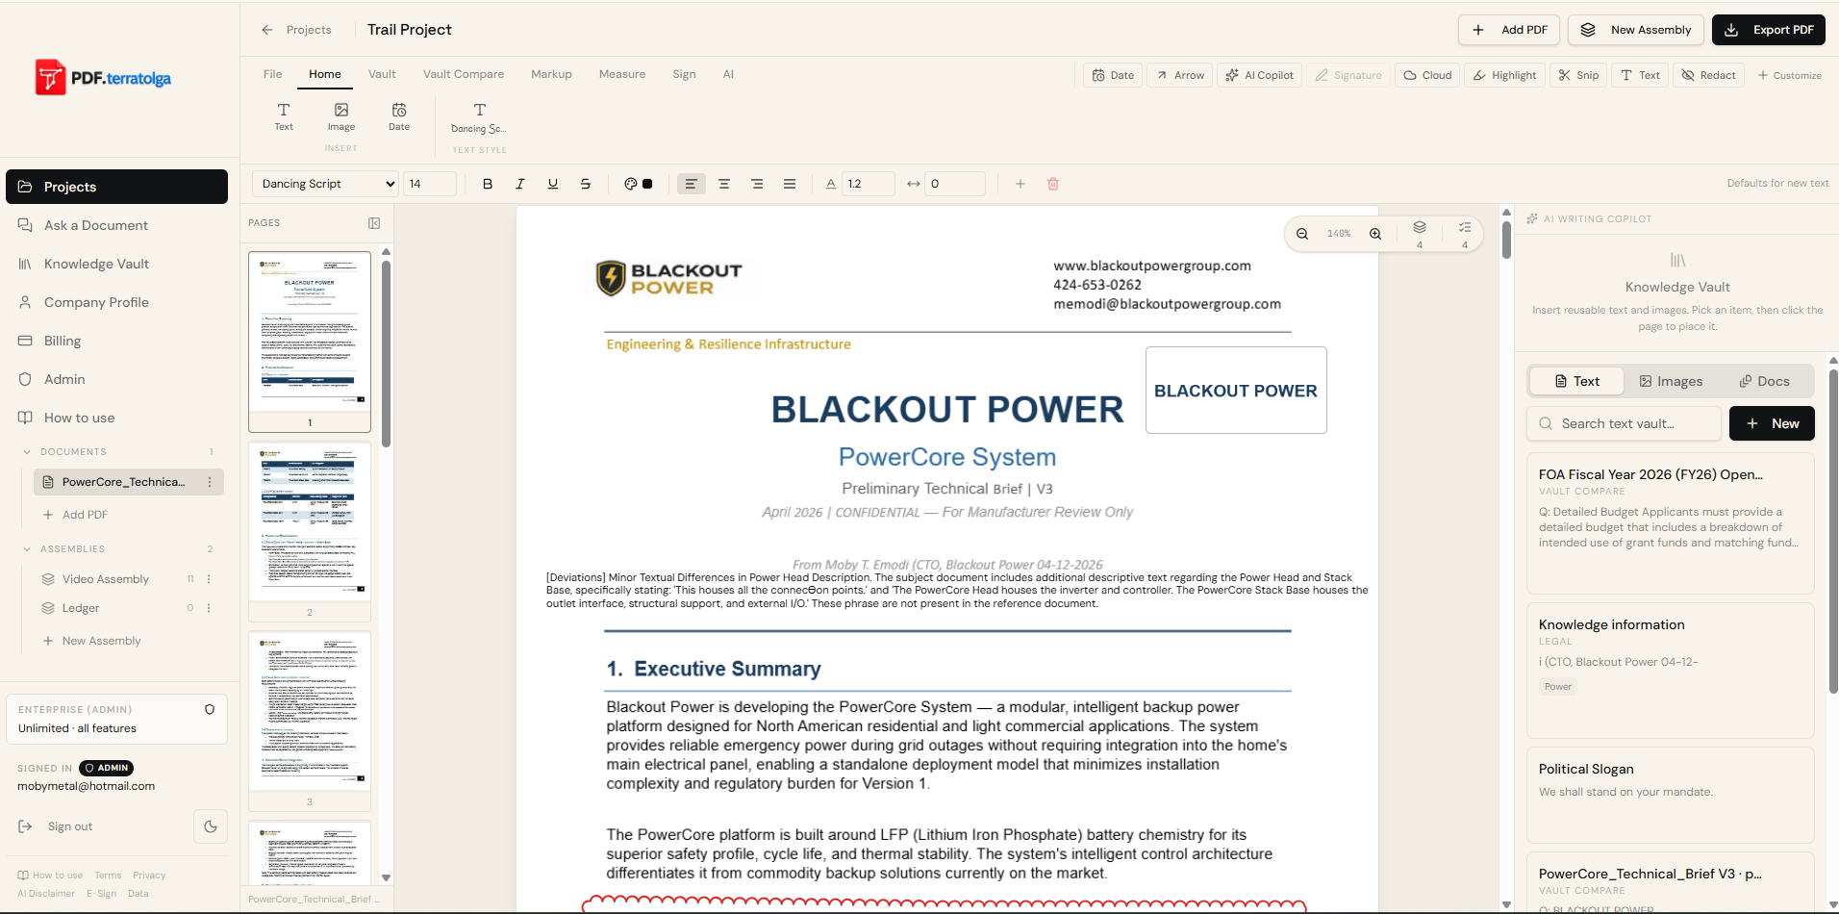This screenshot has width=1839, height=914.
Task: Select the Redact tool
Action: click(x=1708, y=75)
